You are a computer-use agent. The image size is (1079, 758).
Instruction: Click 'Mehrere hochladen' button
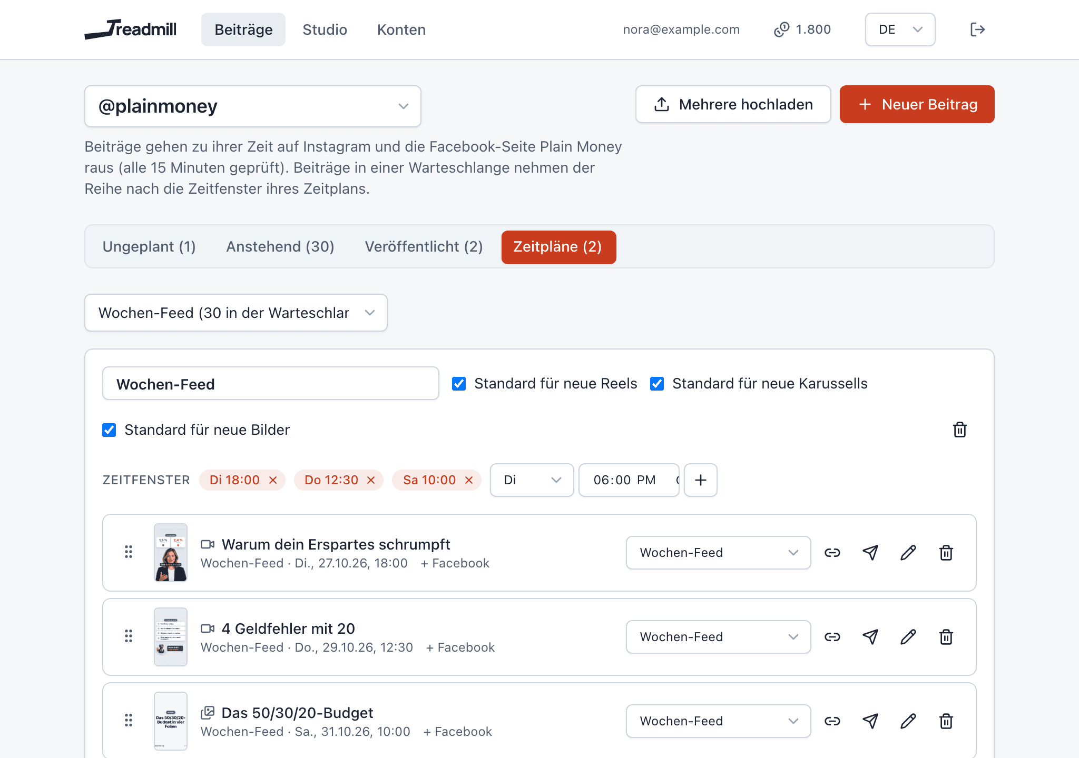[x=733, y=104]
